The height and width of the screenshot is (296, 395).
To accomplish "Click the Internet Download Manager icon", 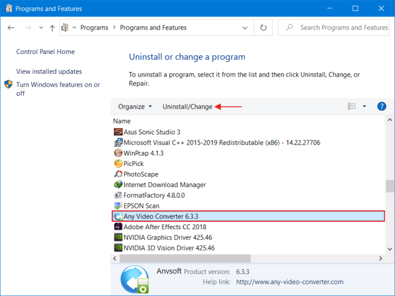I will [118, 185].
